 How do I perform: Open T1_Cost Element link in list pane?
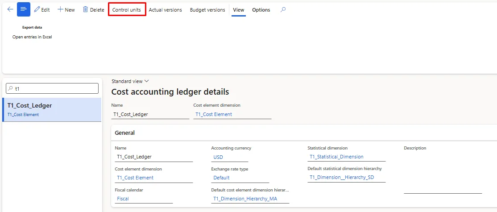[x=23, y=115]
